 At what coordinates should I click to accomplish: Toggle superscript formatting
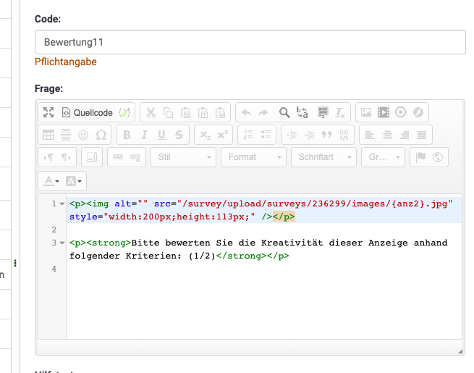point(223,135)
